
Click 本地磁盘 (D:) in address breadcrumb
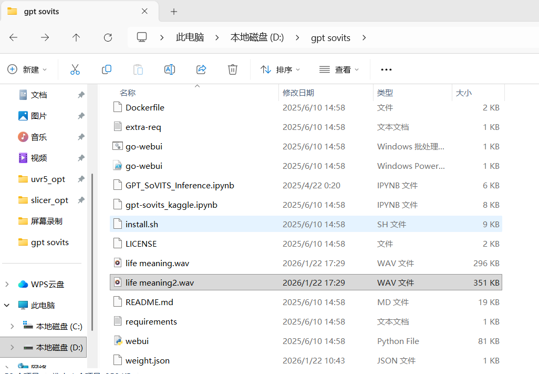point(257,37)
